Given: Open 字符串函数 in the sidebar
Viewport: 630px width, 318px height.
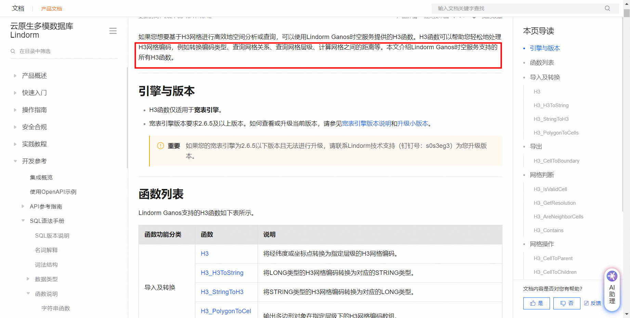Looking at the screenshot, I should (x=55, y=308).
